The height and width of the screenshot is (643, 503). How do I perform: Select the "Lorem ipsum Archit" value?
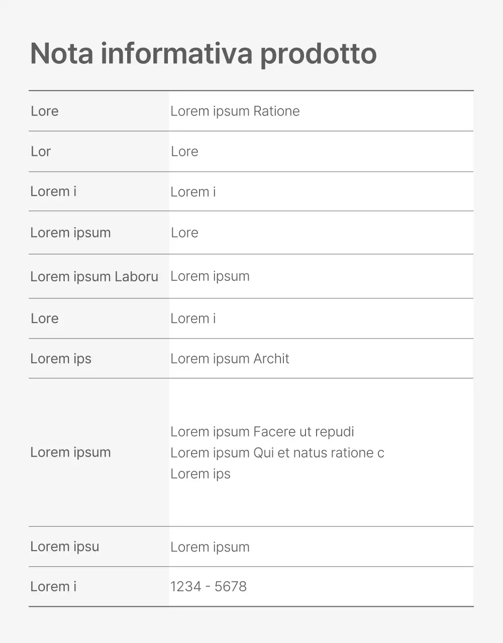coord(230,359)
